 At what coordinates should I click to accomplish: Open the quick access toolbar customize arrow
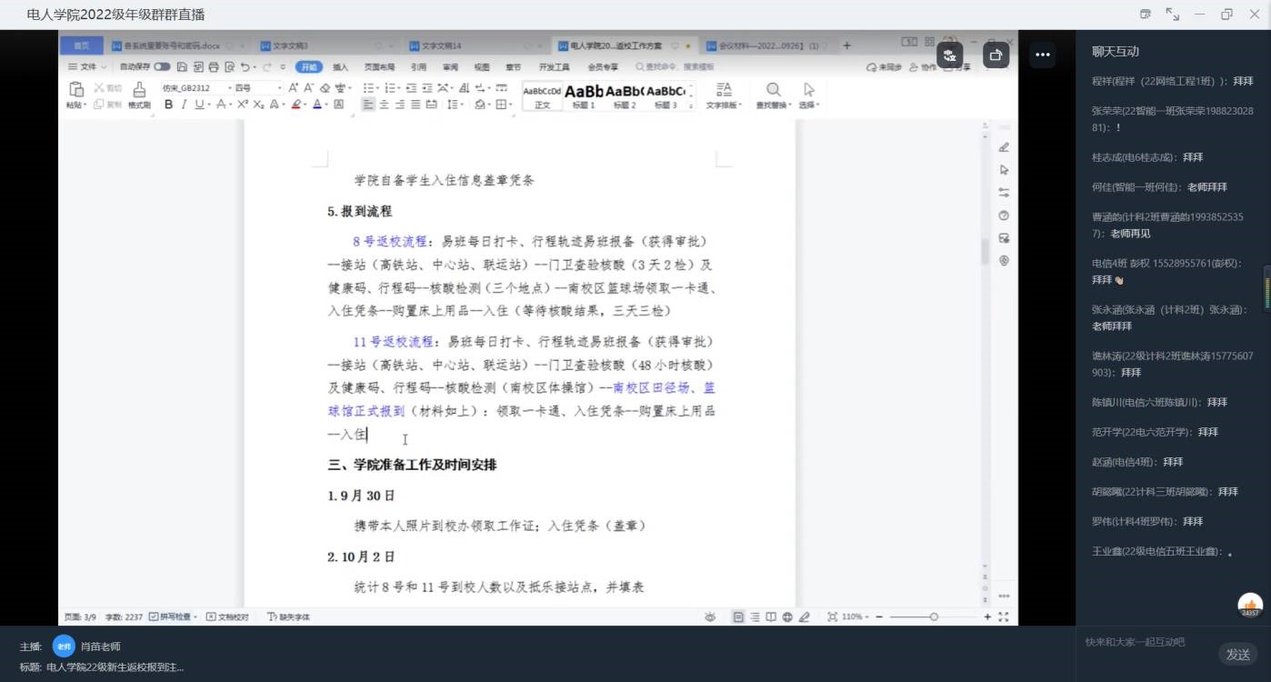[283, 67]
